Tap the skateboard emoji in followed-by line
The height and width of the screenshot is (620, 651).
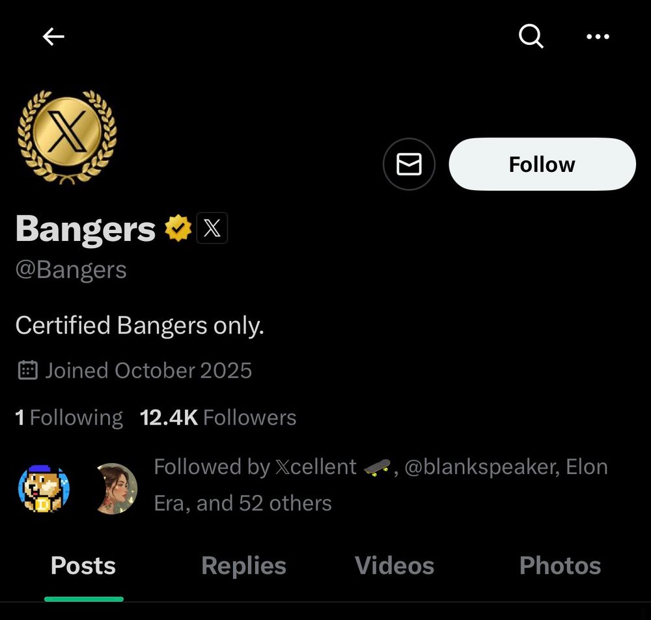point(377,468)
